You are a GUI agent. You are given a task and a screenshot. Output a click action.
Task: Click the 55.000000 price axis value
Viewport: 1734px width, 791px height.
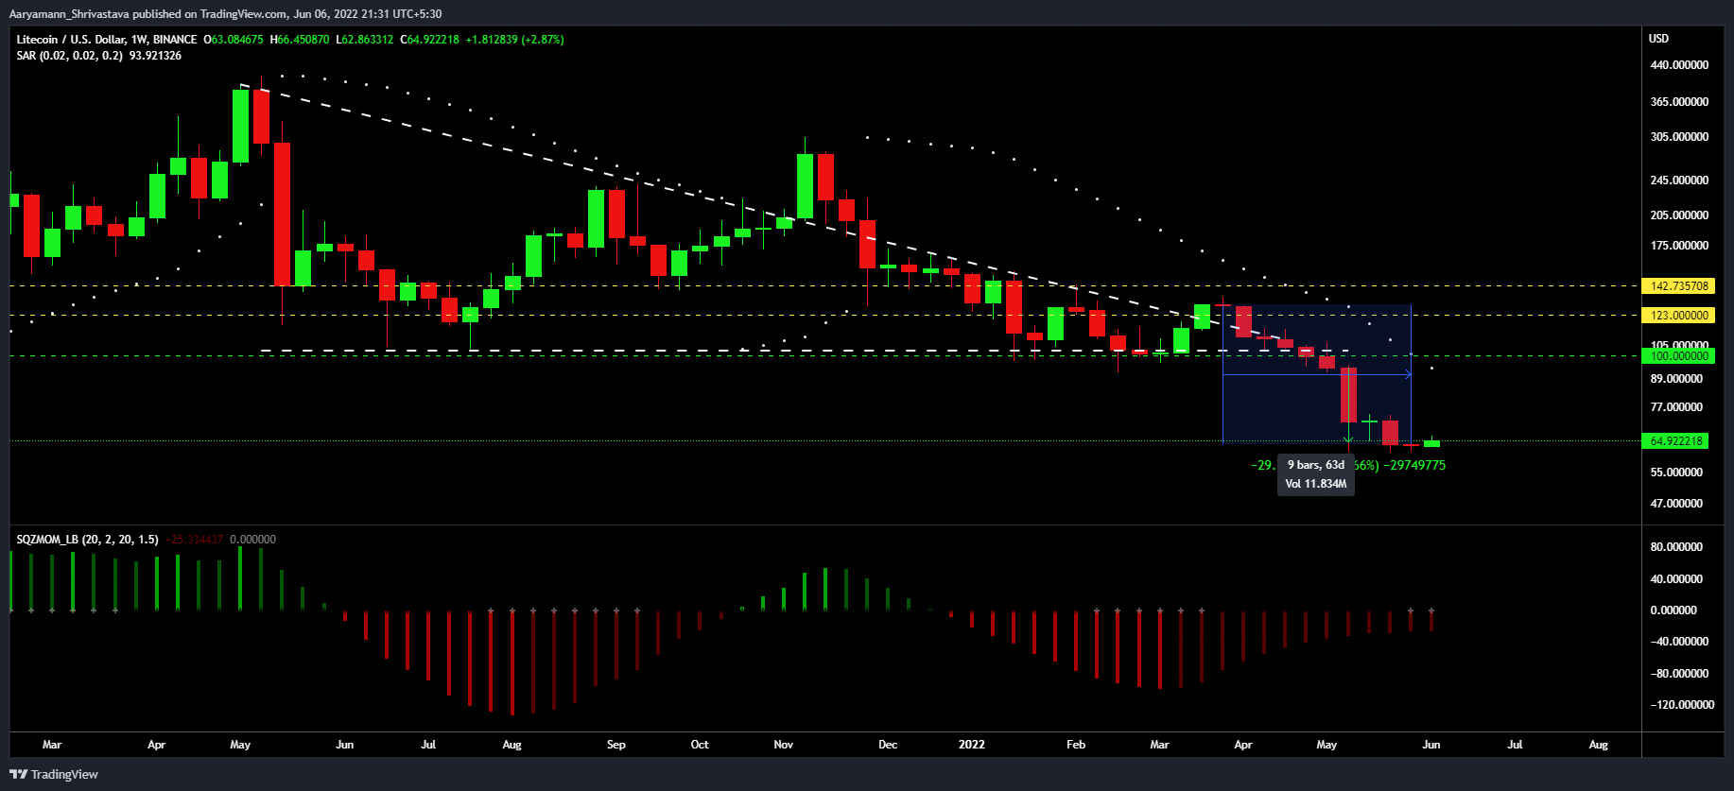pyautogui.click(x=1676, y=473)
